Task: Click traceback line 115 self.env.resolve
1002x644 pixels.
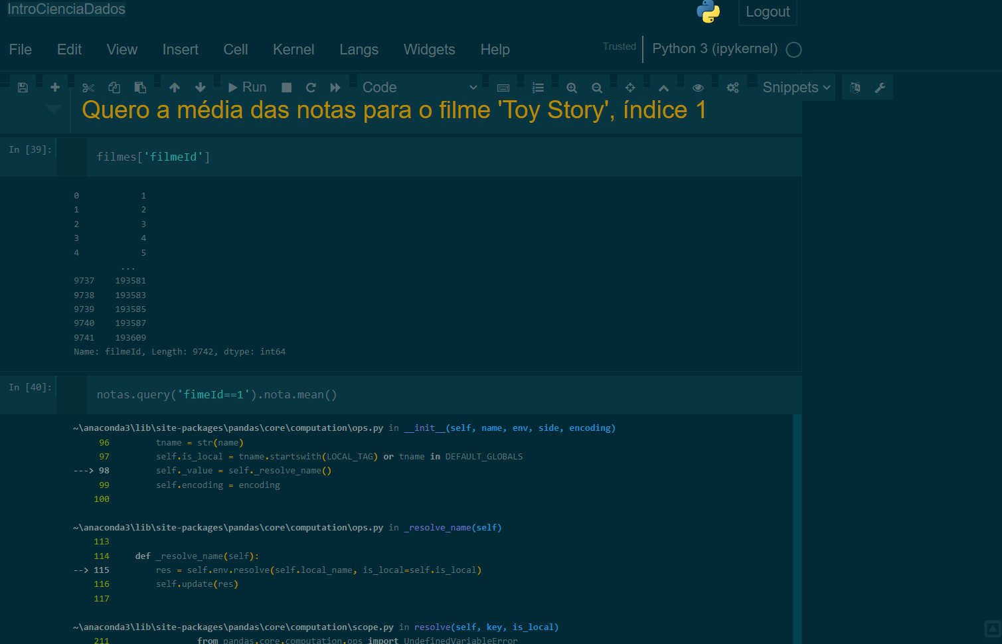Action: pos(278,570)
